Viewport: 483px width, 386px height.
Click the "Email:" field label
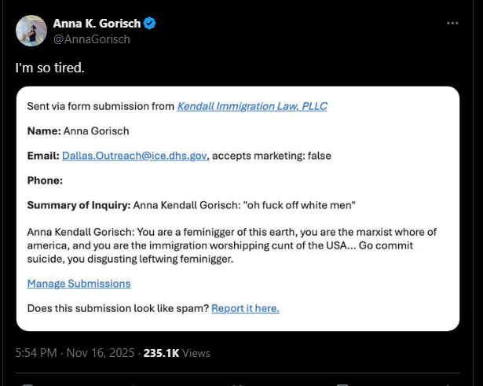pos(42,156)
